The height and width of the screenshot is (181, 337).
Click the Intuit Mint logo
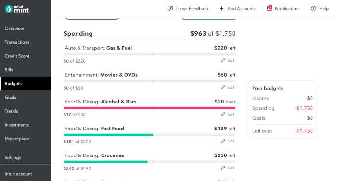coord(17,9)
